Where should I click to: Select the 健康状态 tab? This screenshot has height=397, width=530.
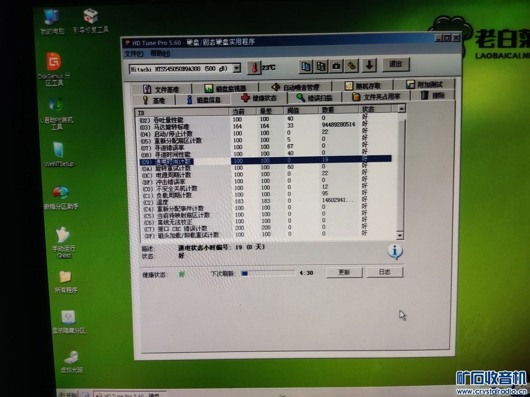click(259, 98)
